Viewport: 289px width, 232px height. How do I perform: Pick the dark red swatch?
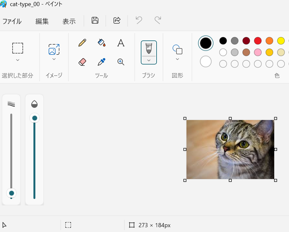(x=246, y=41)
